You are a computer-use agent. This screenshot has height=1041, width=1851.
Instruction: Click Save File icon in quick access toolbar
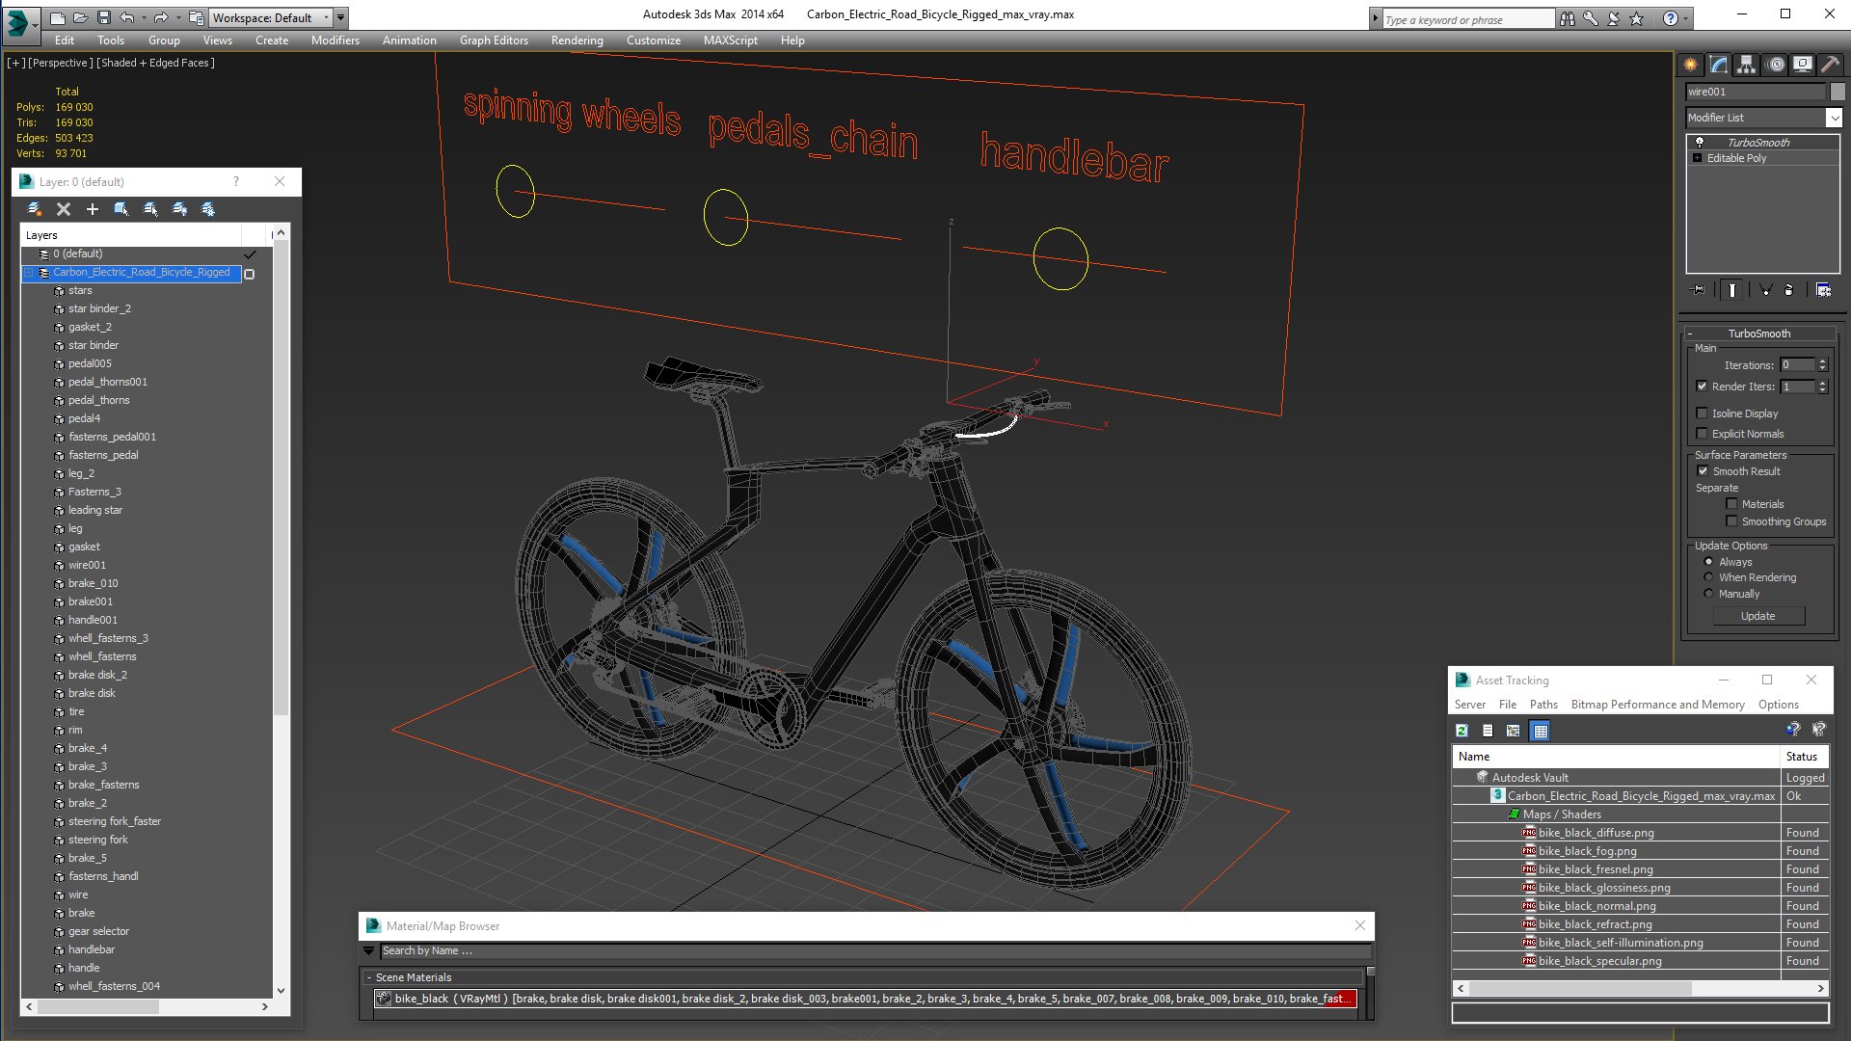click(x=104, y=17)
